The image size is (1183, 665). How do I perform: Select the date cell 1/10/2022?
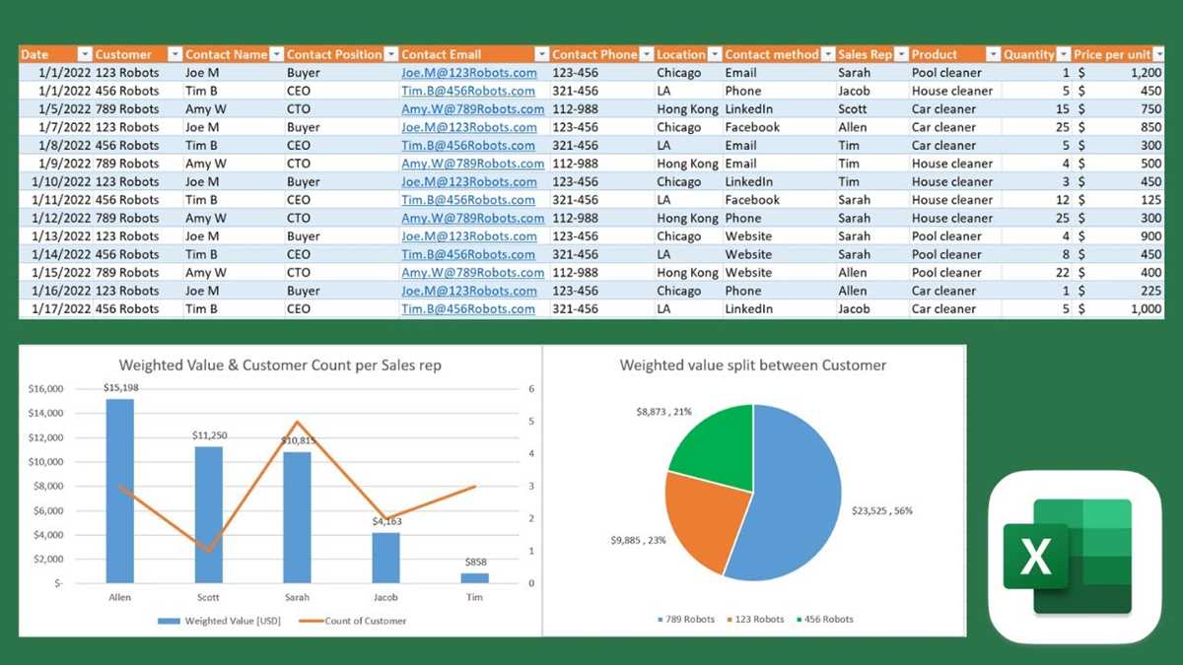coord(55,182)
